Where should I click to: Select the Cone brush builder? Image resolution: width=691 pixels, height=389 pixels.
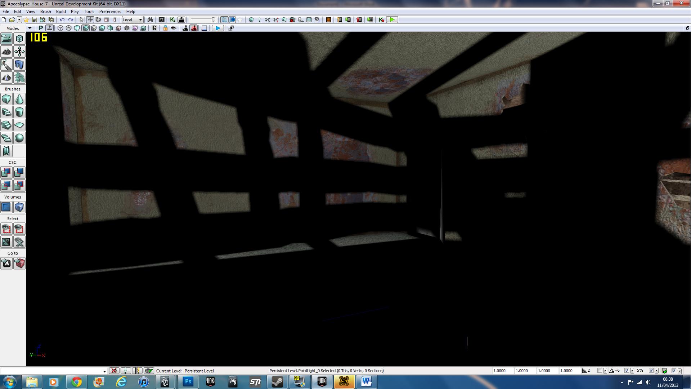[19, 99]
